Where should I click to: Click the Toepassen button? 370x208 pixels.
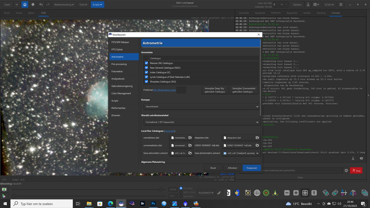[x=251, y=168]
